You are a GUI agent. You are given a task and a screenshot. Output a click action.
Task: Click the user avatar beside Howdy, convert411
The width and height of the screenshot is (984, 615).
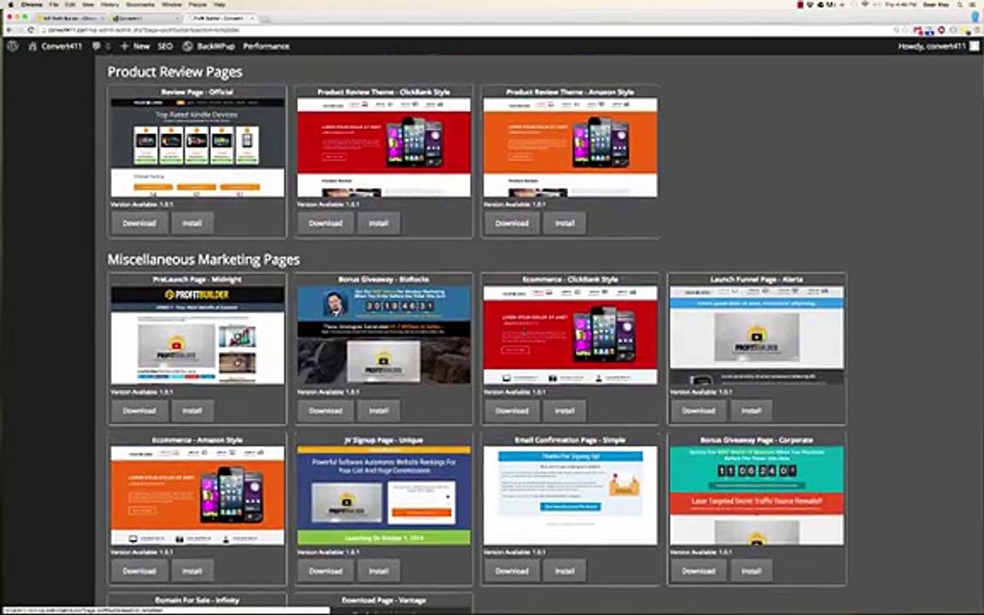point(974,46)
